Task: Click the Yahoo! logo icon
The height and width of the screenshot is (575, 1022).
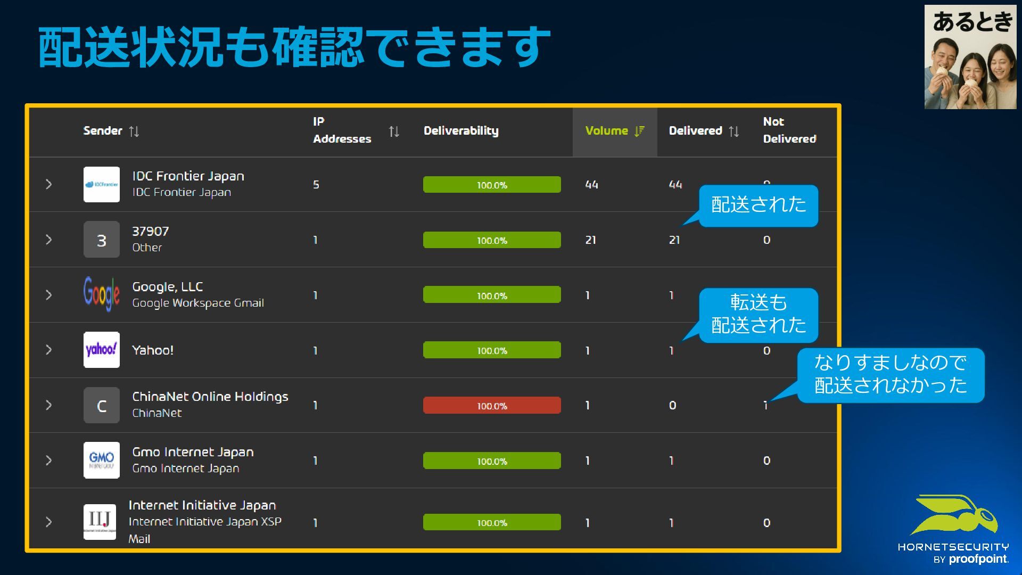Action: coord(101,350)
